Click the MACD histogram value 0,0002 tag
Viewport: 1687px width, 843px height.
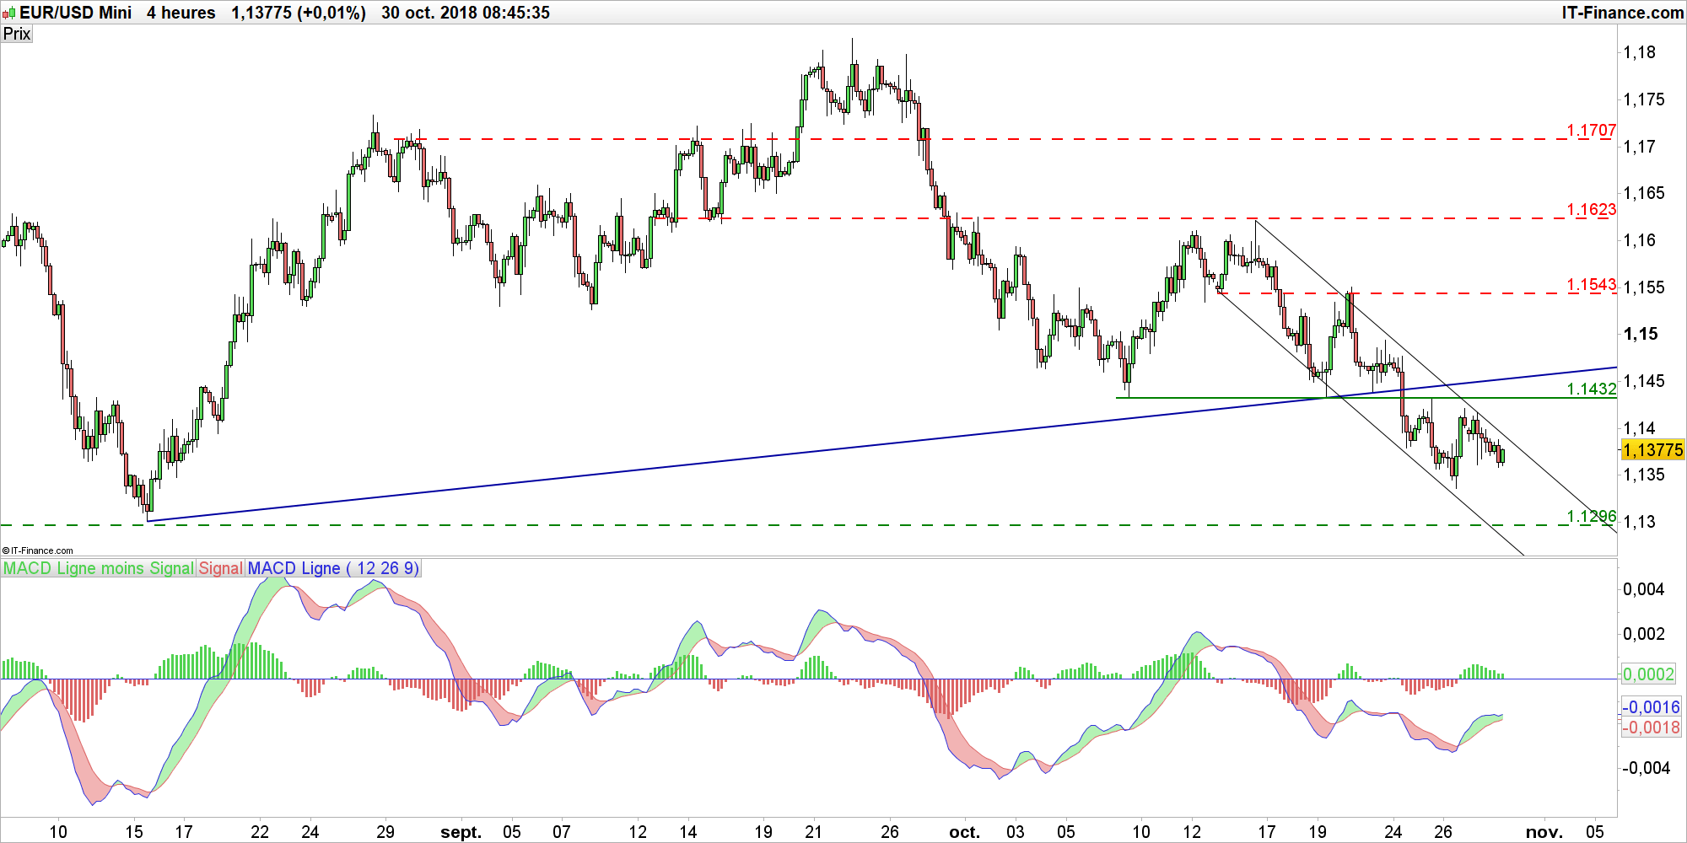(1649, 674)
